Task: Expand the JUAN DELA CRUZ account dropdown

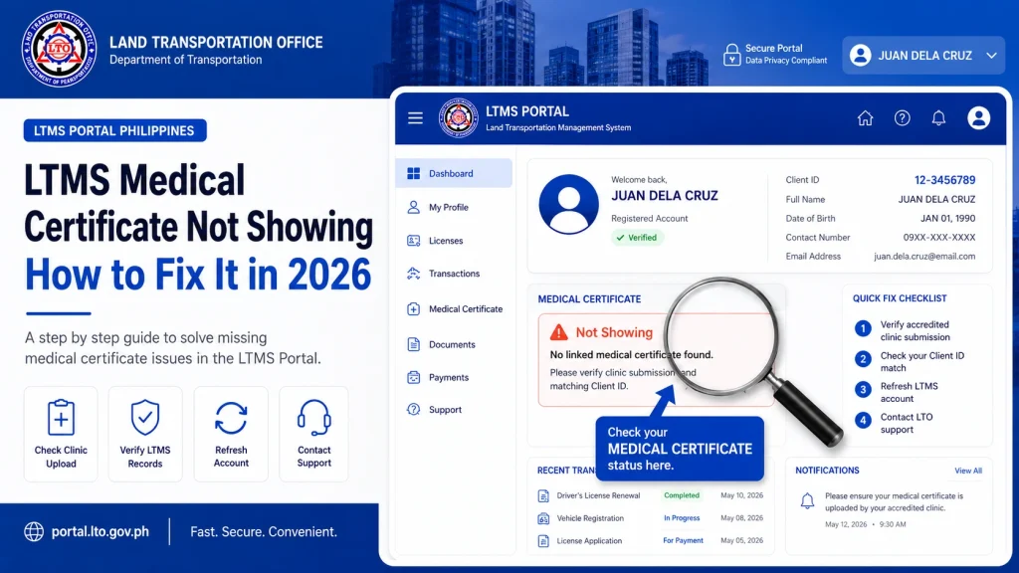Action: [x=923, y=56]
